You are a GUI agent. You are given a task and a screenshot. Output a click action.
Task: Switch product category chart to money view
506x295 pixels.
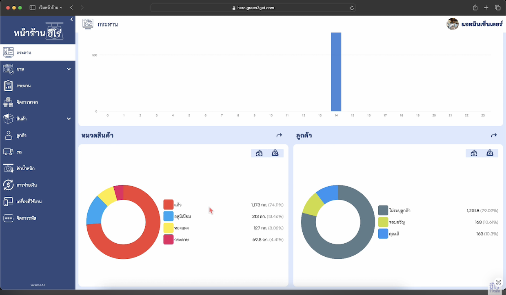tap(259, 153)
